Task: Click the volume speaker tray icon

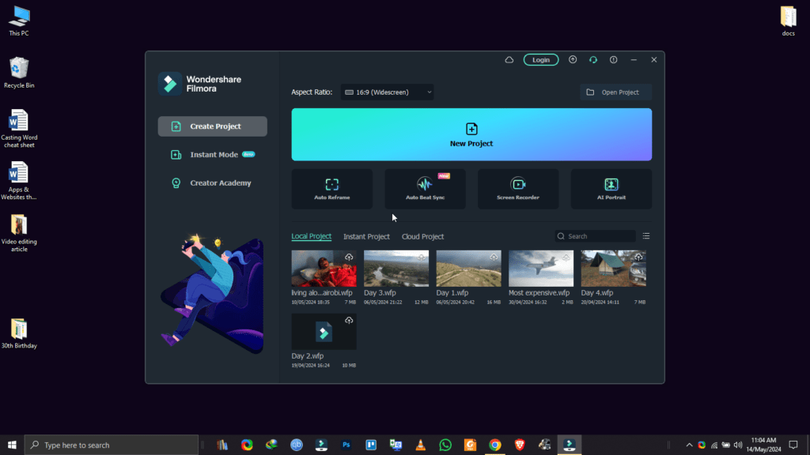Action: click(x=738, y=445)
